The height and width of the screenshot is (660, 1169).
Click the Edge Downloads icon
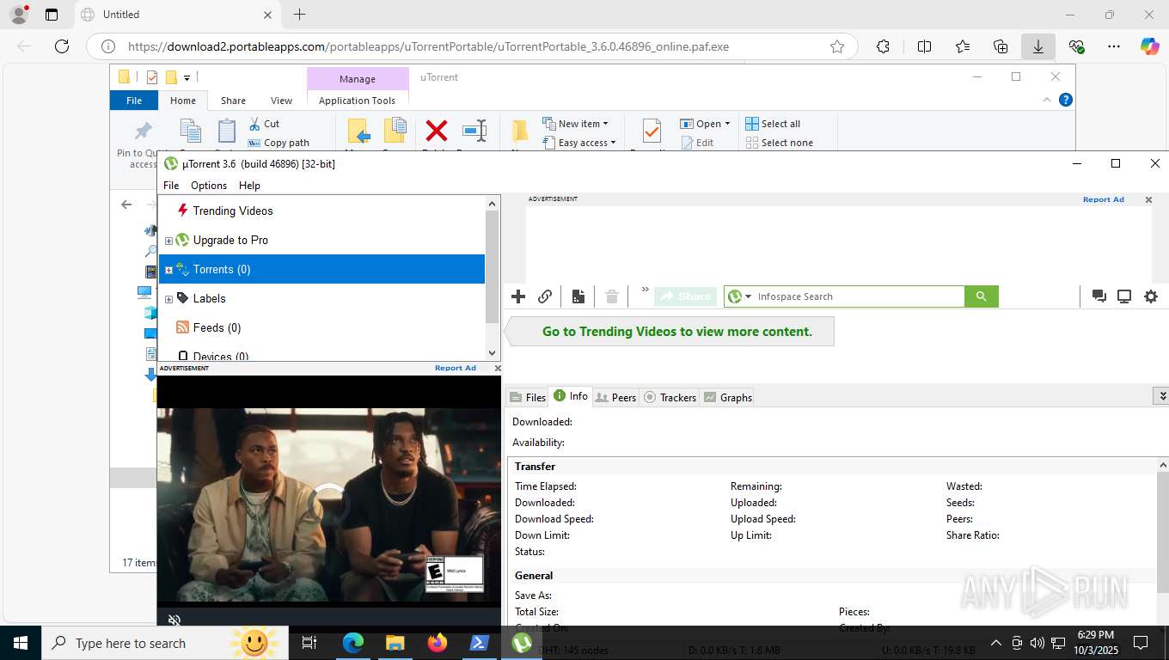click(x=1038, y=46)
